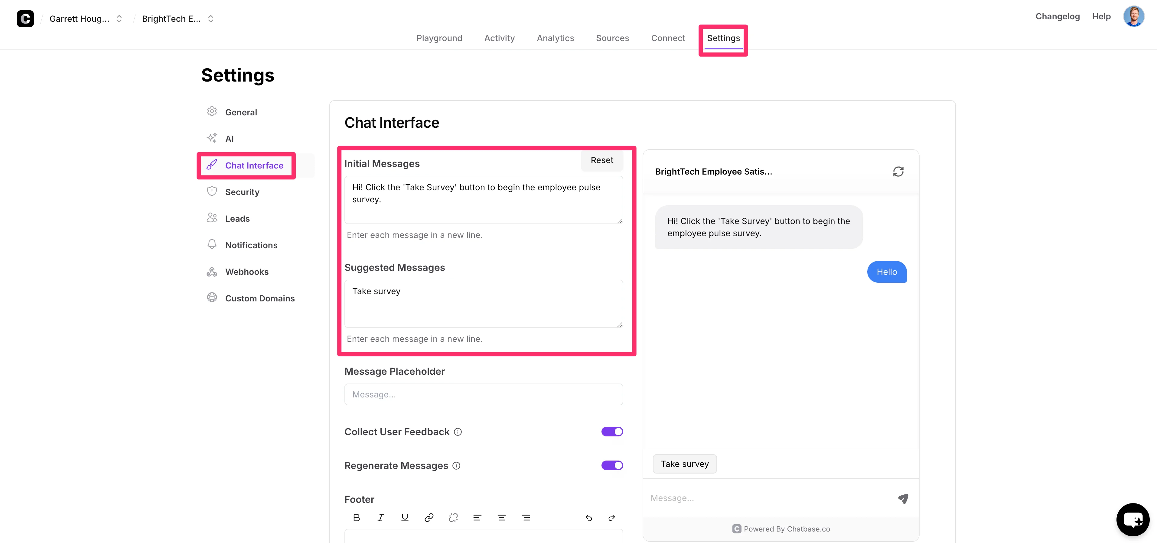Image resolution: width=1157 pixels, height=543 pixels.
Task: Refresh the chat preview
Action: tap(898, 171)
